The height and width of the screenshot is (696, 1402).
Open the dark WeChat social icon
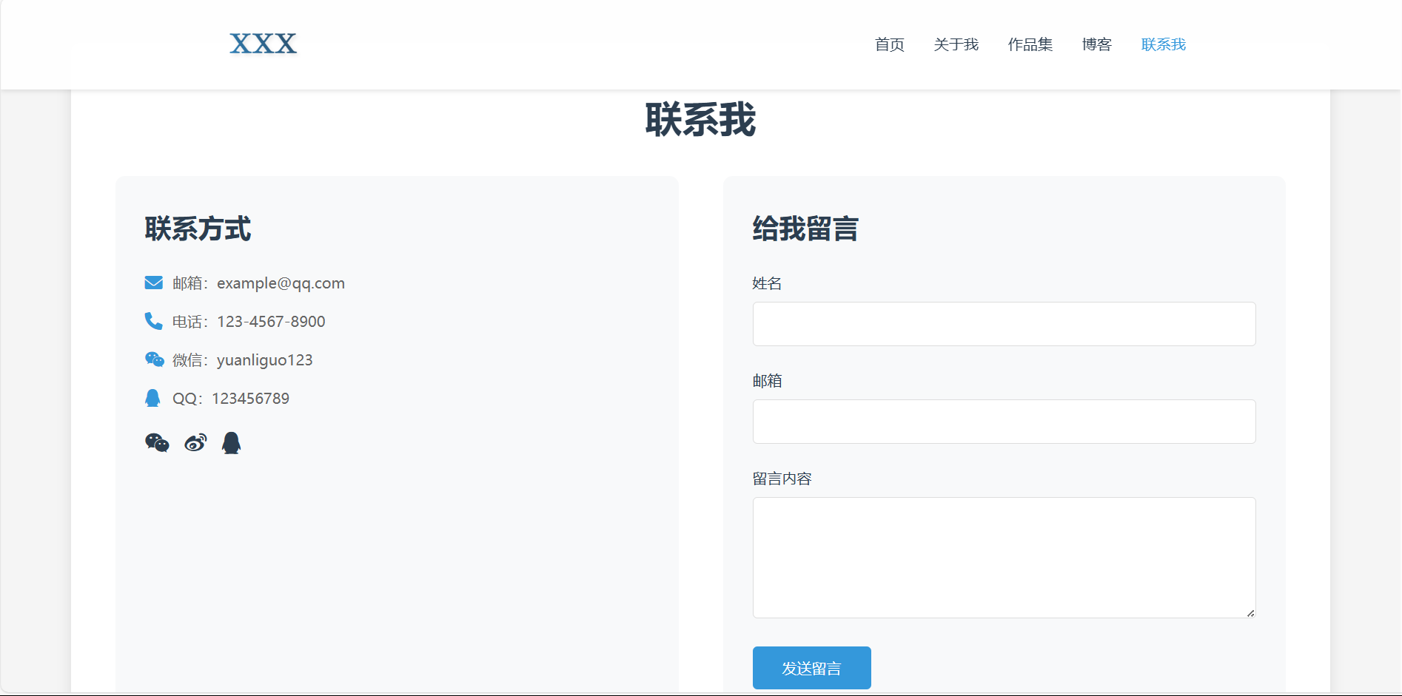point(157,443)
